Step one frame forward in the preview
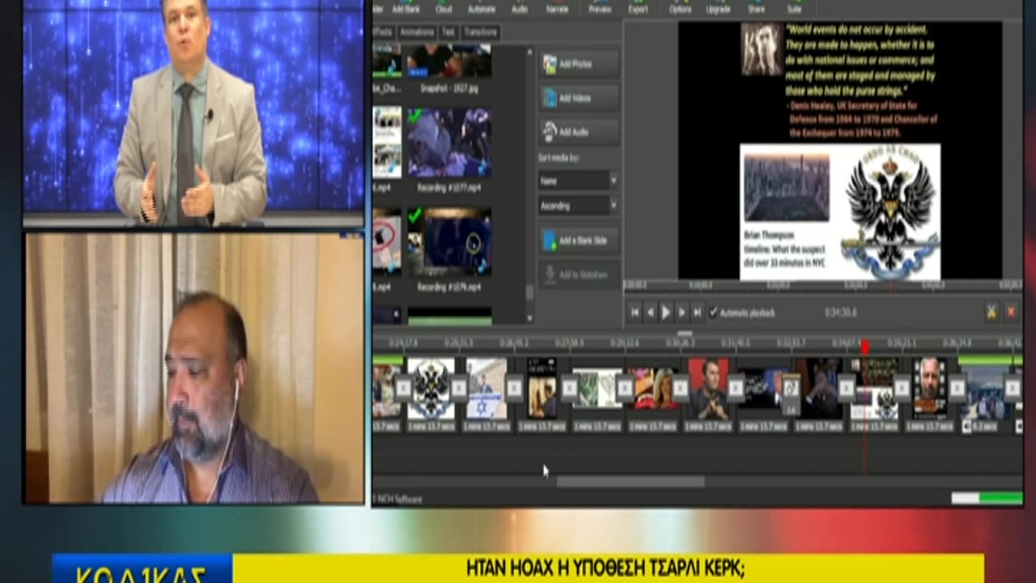The width and height of the screenshot is (1036, 583). click(x=681, y=312)
